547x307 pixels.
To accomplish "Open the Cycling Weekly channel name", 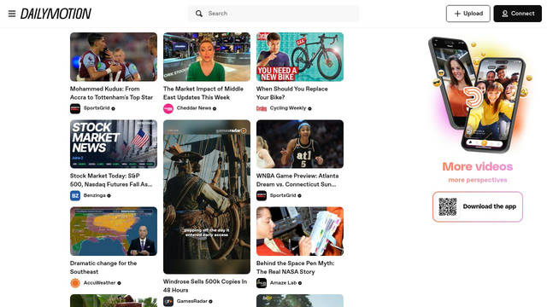I will point(288,108).
